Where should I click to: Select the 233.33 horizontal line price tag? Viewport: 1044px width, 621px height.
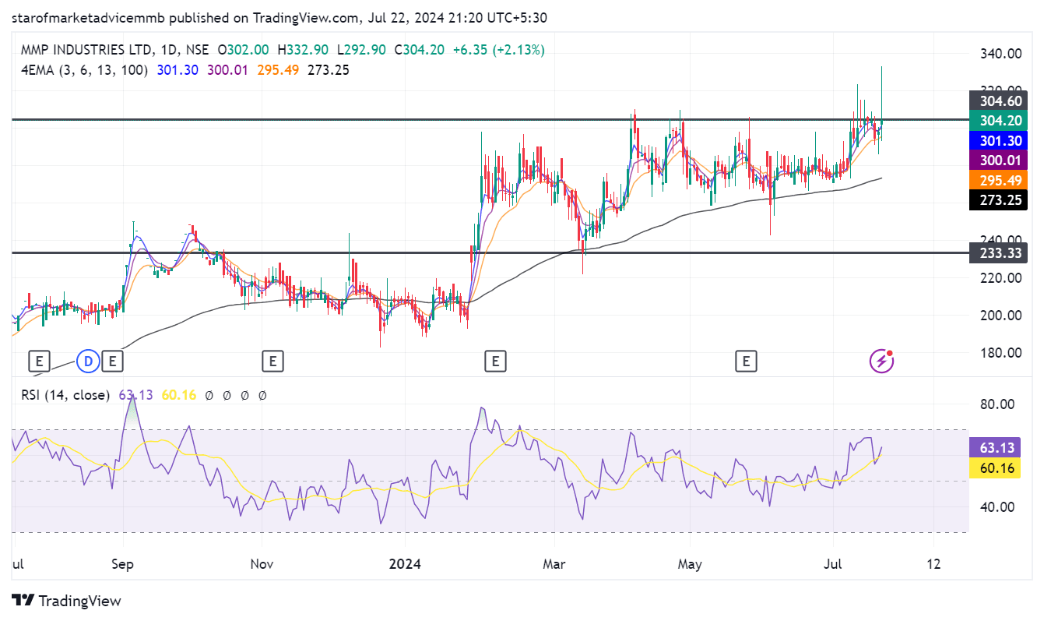click(x=998, y=252)
